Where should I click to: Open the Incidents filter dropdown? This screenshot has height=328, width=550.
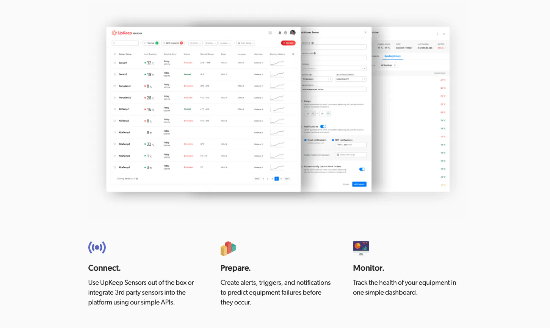click(x=196, y=43)
